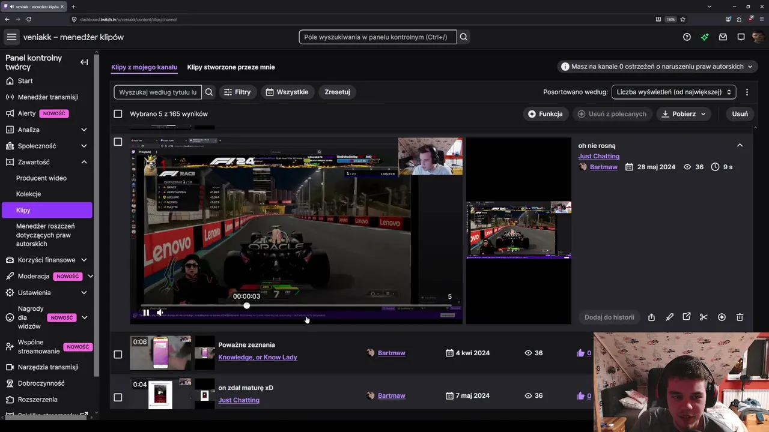Open the hamburger navigation menu

click(11, 37)
